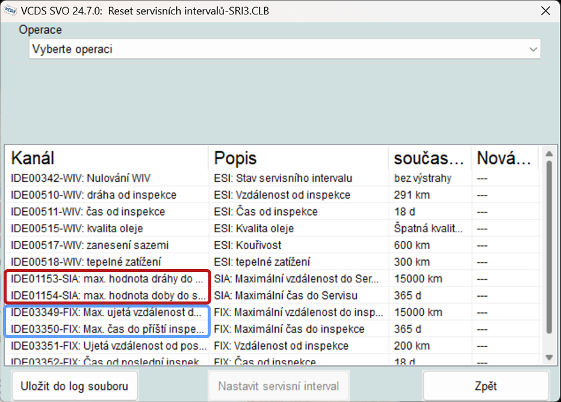Click the 'Zpět' button
This screenshot has height=402, width=561.
(486, 386)
